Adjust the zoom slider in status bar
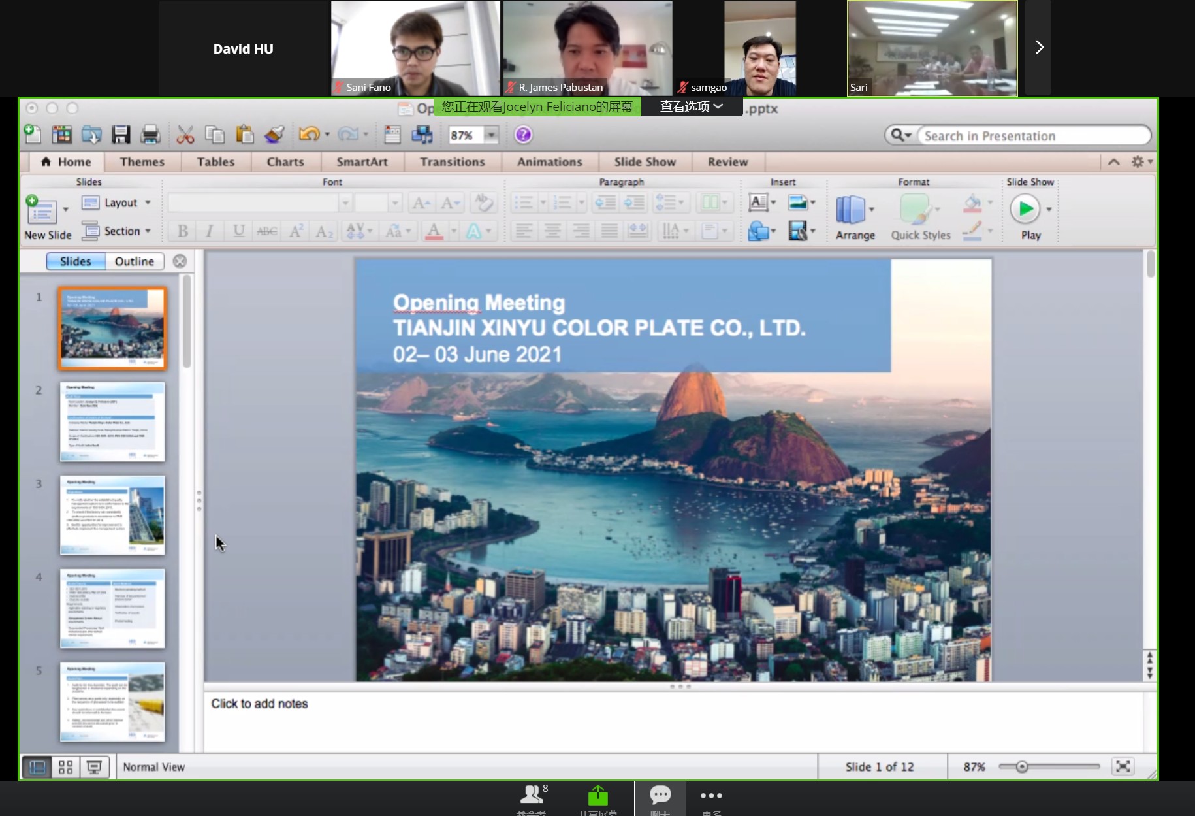This screenshot has width=1195, height=816. click(x=1022, y=767)
